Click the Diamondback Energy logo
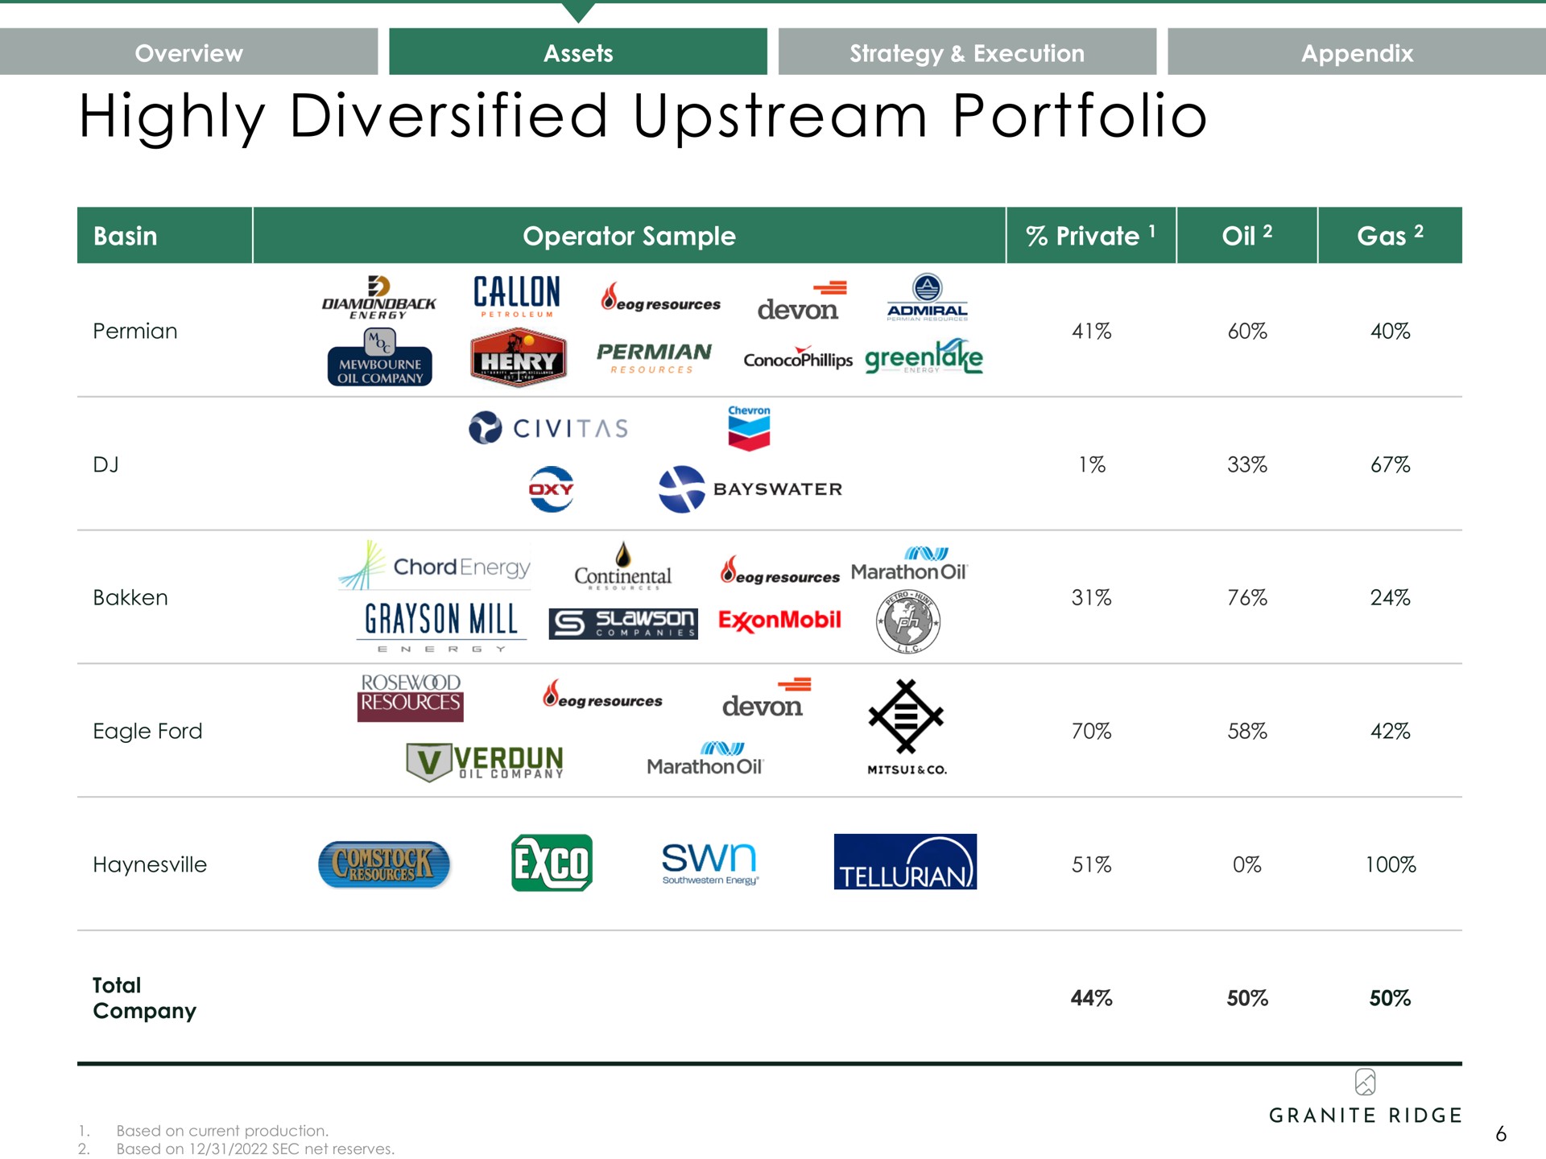The height and width of the screenshot is (1159, 1546). point(378,298)
